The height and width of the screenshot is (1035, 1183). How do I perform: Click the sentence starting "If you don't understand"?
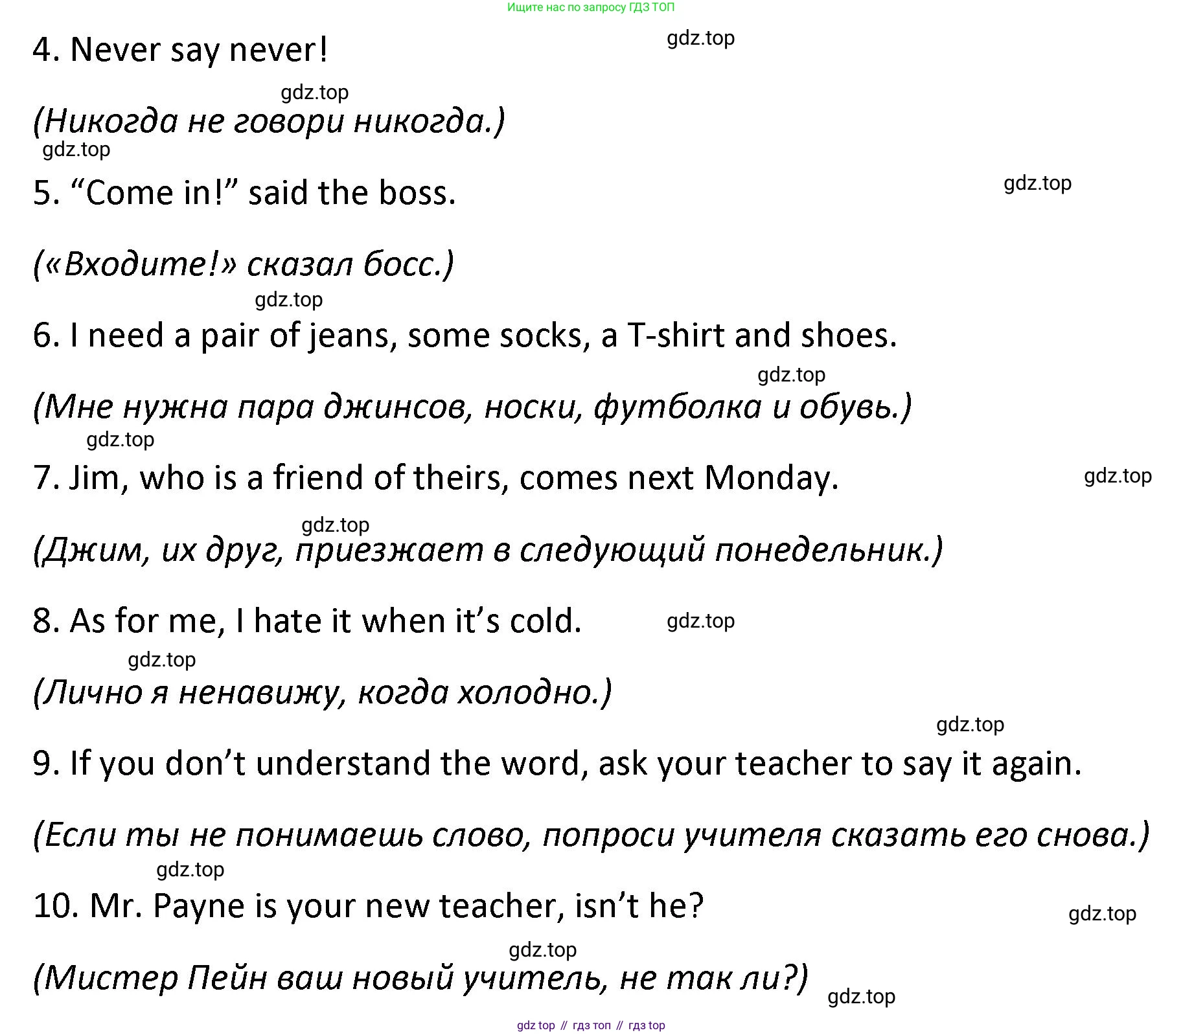coord(557,763)
